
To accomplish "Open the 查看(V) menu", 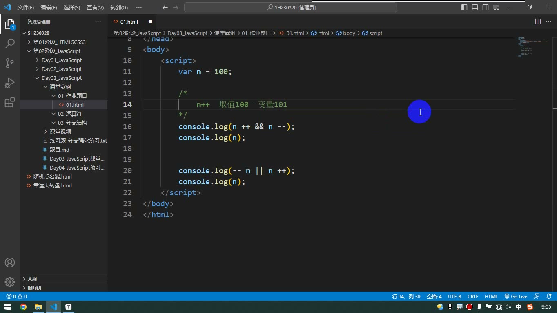I will (95, 7).
